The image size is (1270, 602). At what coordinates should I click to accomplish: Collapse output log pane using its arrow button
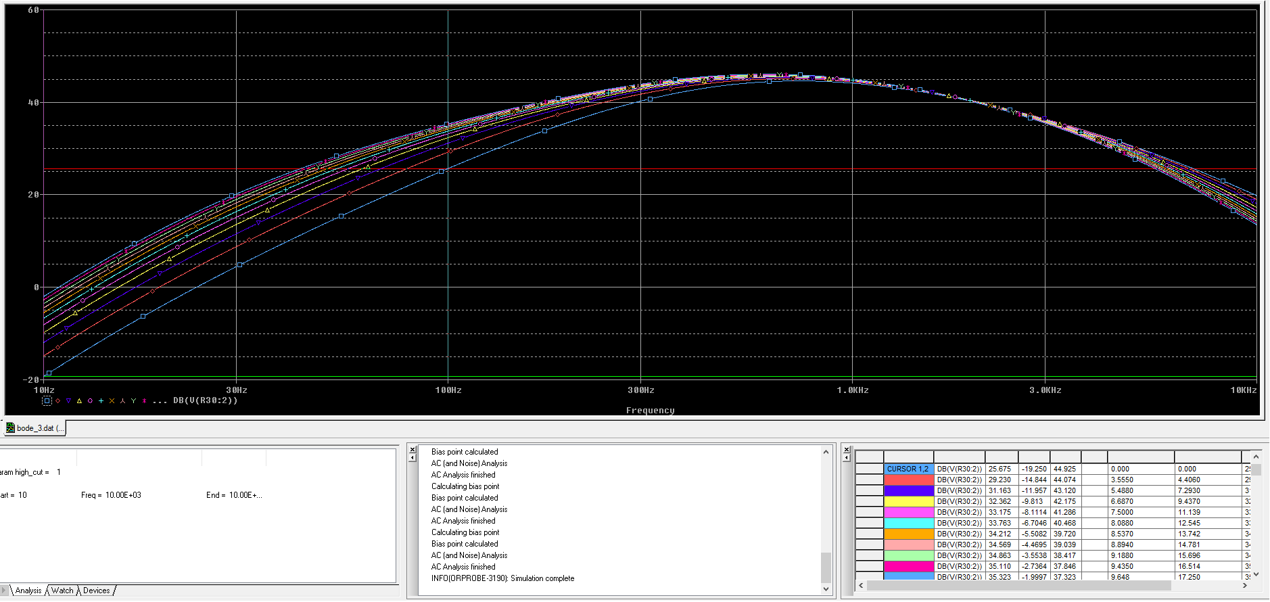413,458
